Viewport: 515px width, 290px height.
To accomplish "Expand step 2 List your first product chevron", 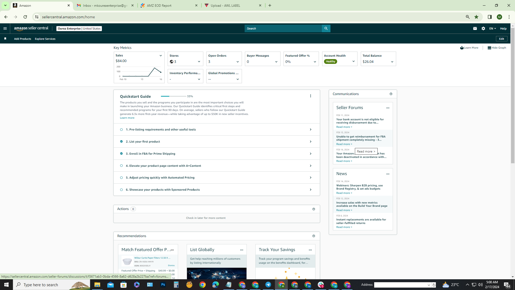I will (x=311, y=142).
